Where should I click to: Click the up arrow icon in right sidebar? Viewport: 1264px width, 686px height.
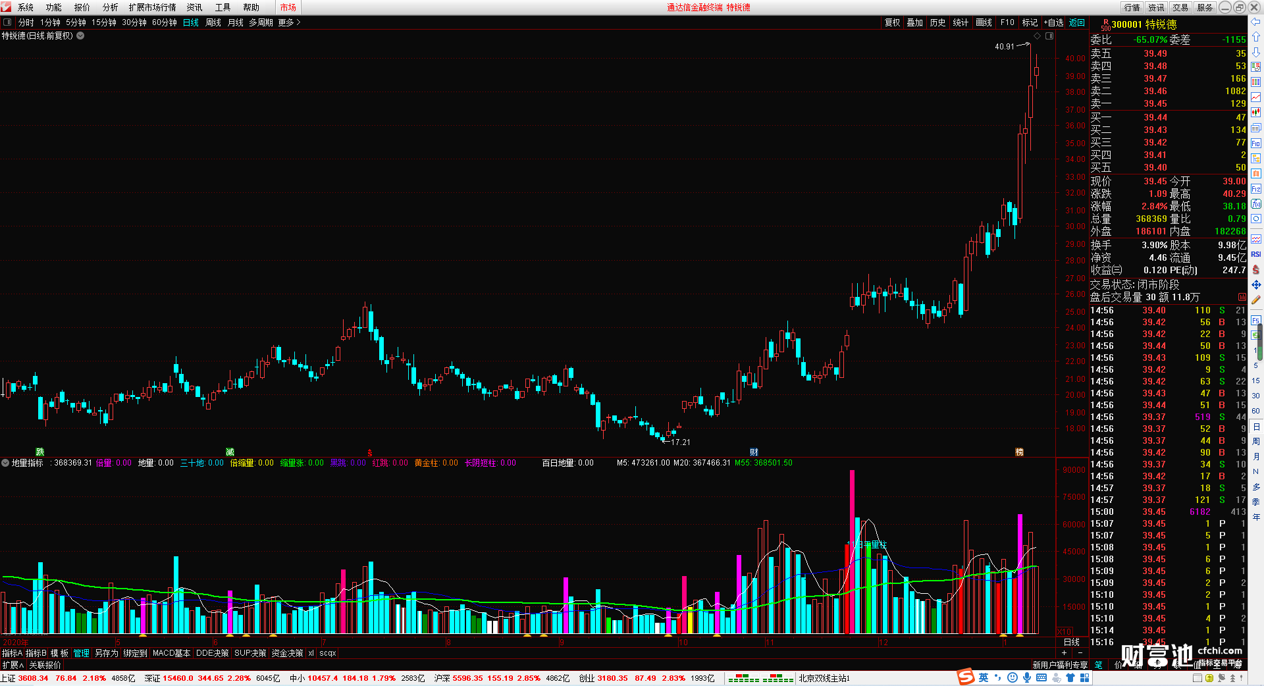pyautogui.click(x=1255, y=37)
